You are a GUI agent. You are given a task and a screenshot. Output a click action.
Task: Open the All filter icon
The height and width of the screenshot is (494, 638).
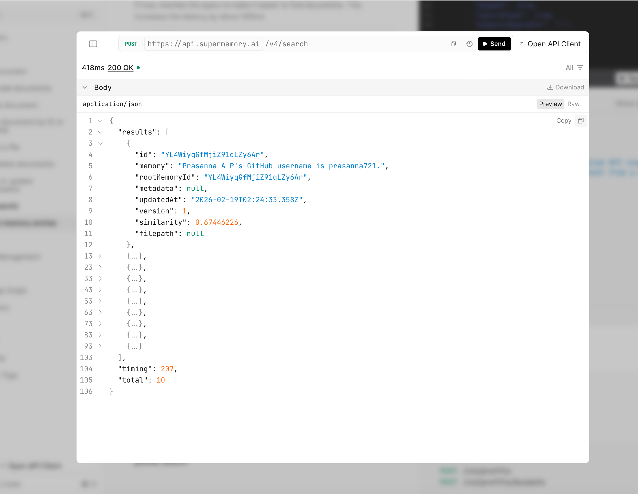580,68
